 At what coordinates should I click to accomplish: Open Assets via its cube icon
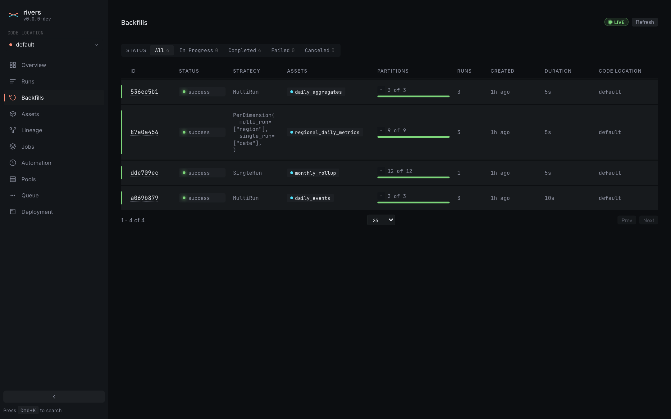[x=13, y=114]
